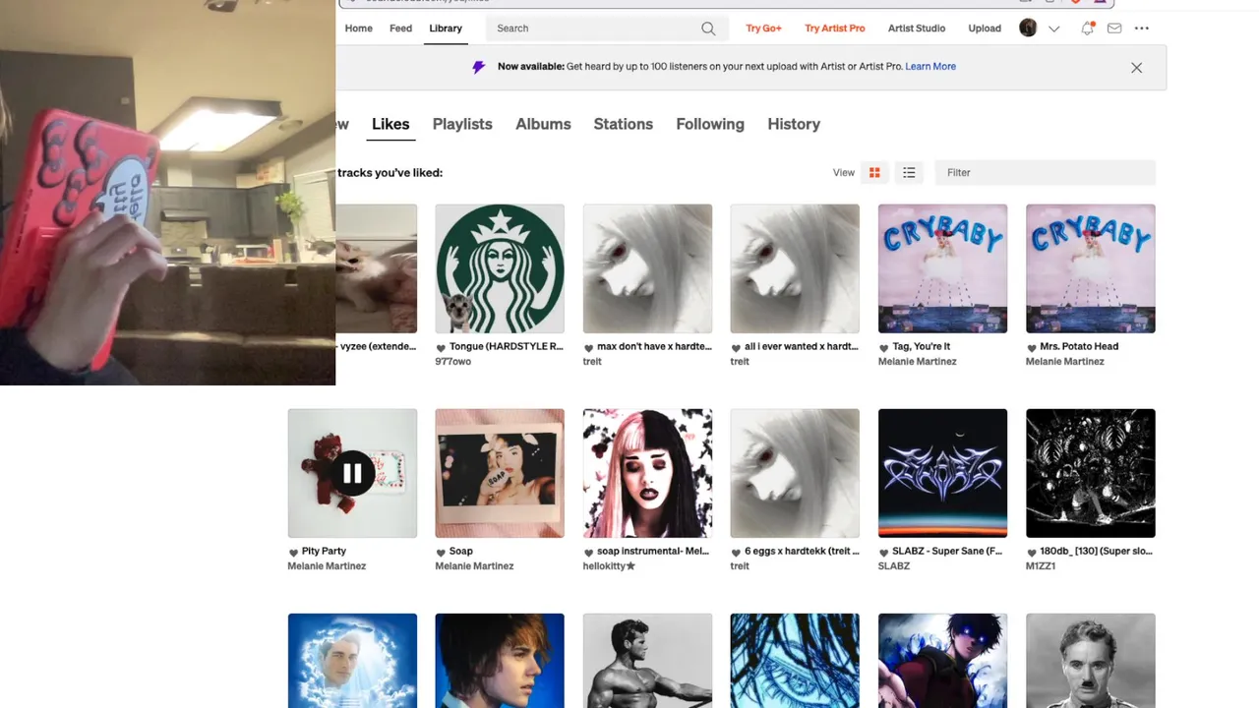Open Soap track title

tap(461, 552)
